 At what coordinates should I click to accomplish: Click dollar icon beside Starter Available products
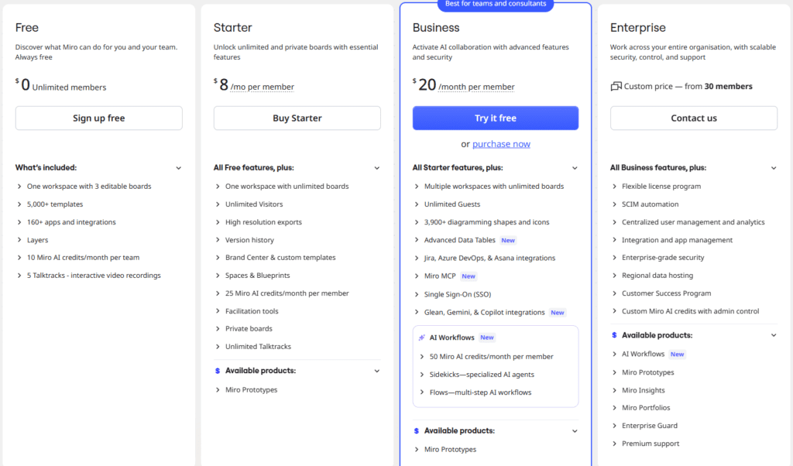point(218,371)
